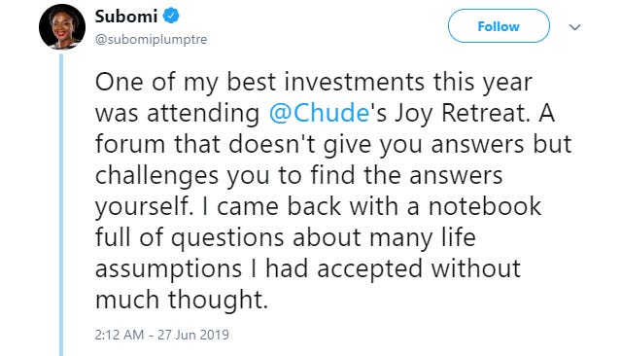Click 'much thought.' at the tweet's end
This screenshot has height=356, width=621.
click(x=182, y=300)
